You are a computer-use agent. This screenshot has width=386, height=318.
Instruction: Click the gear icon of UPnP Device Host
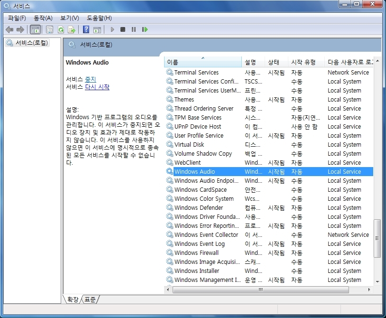click(x=170, y=126)
